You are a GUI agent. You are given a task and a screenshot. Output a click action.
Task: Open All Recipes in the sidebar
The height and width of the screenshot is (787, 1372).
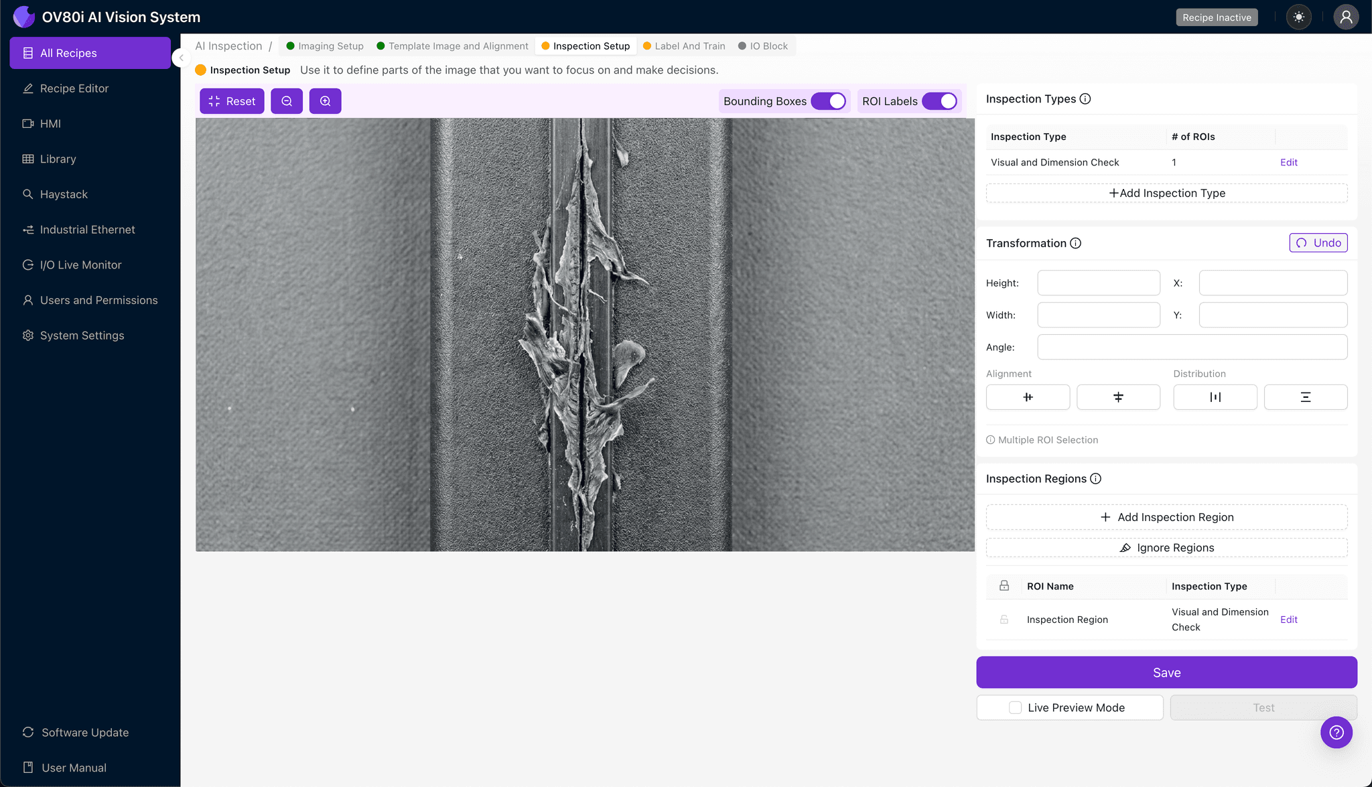(90, 53)
